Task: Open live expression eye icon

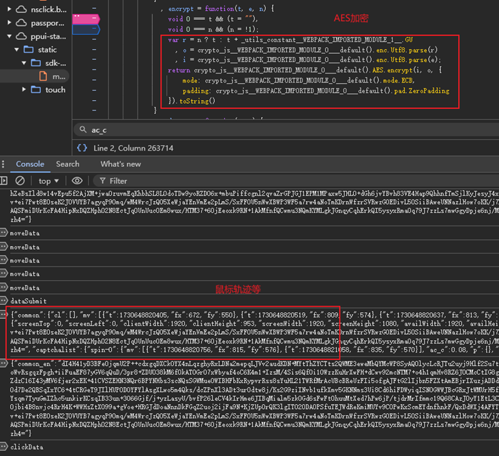Action: pos(77,181)
